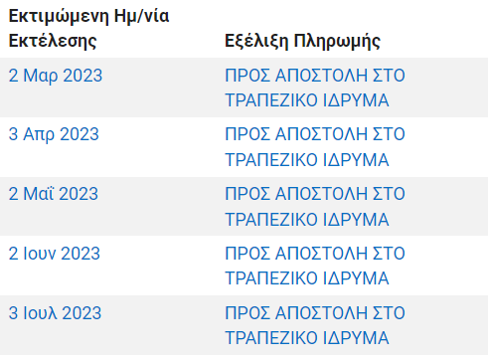Open payment status for 2 Μαρ 2023
The image size is (488, 362).
pos(315,88)
